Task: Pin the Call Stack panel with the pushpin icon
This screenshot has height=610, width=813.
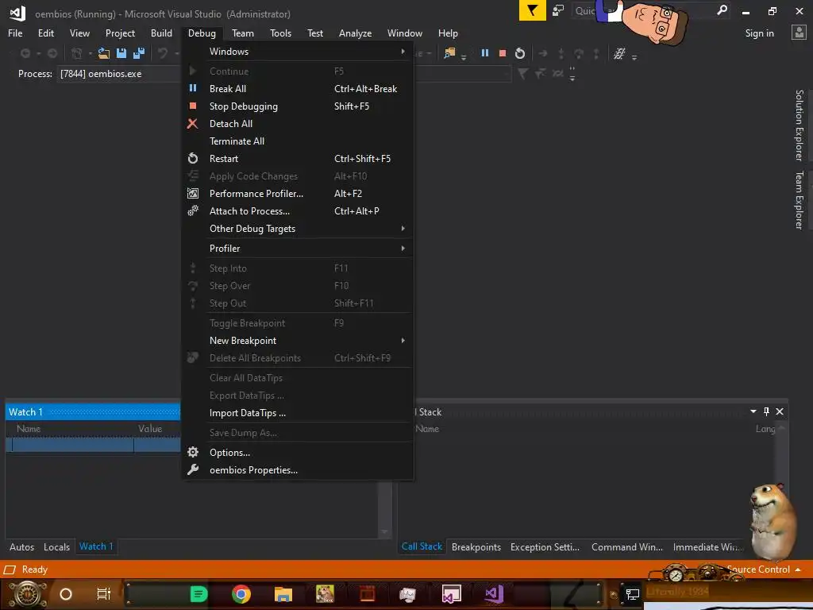Action: tap(766, 411)
